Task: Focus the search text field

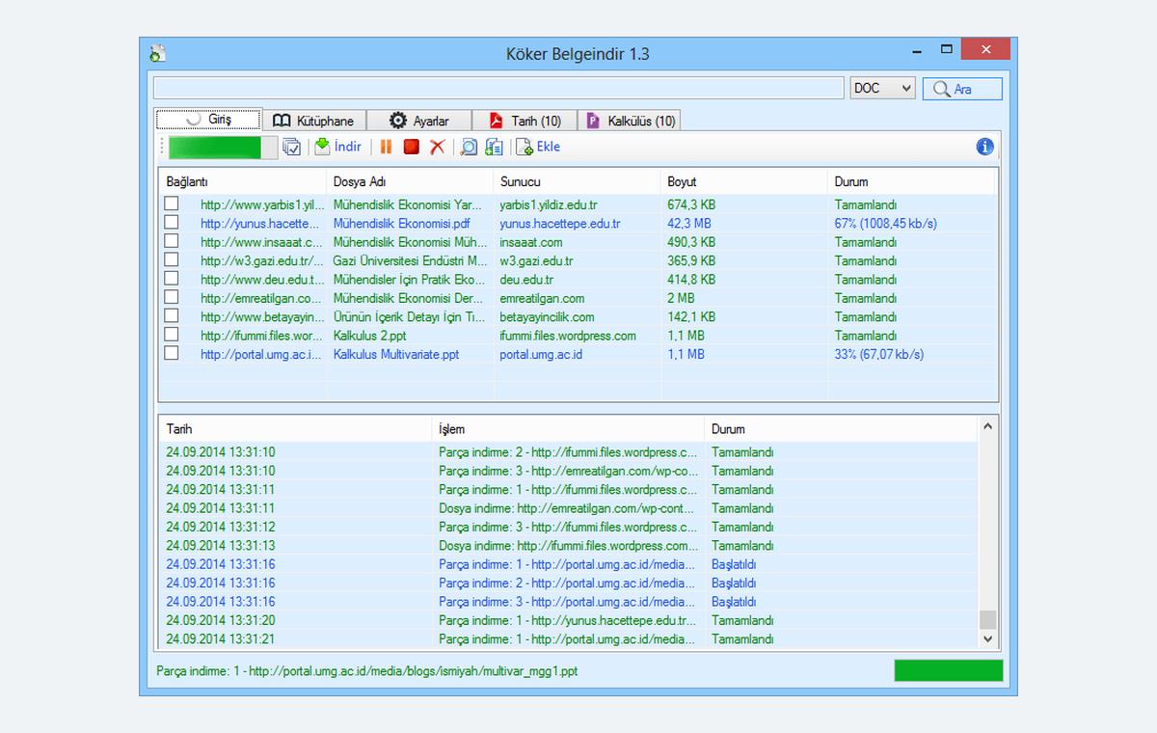Action: (x=498, y=88)
